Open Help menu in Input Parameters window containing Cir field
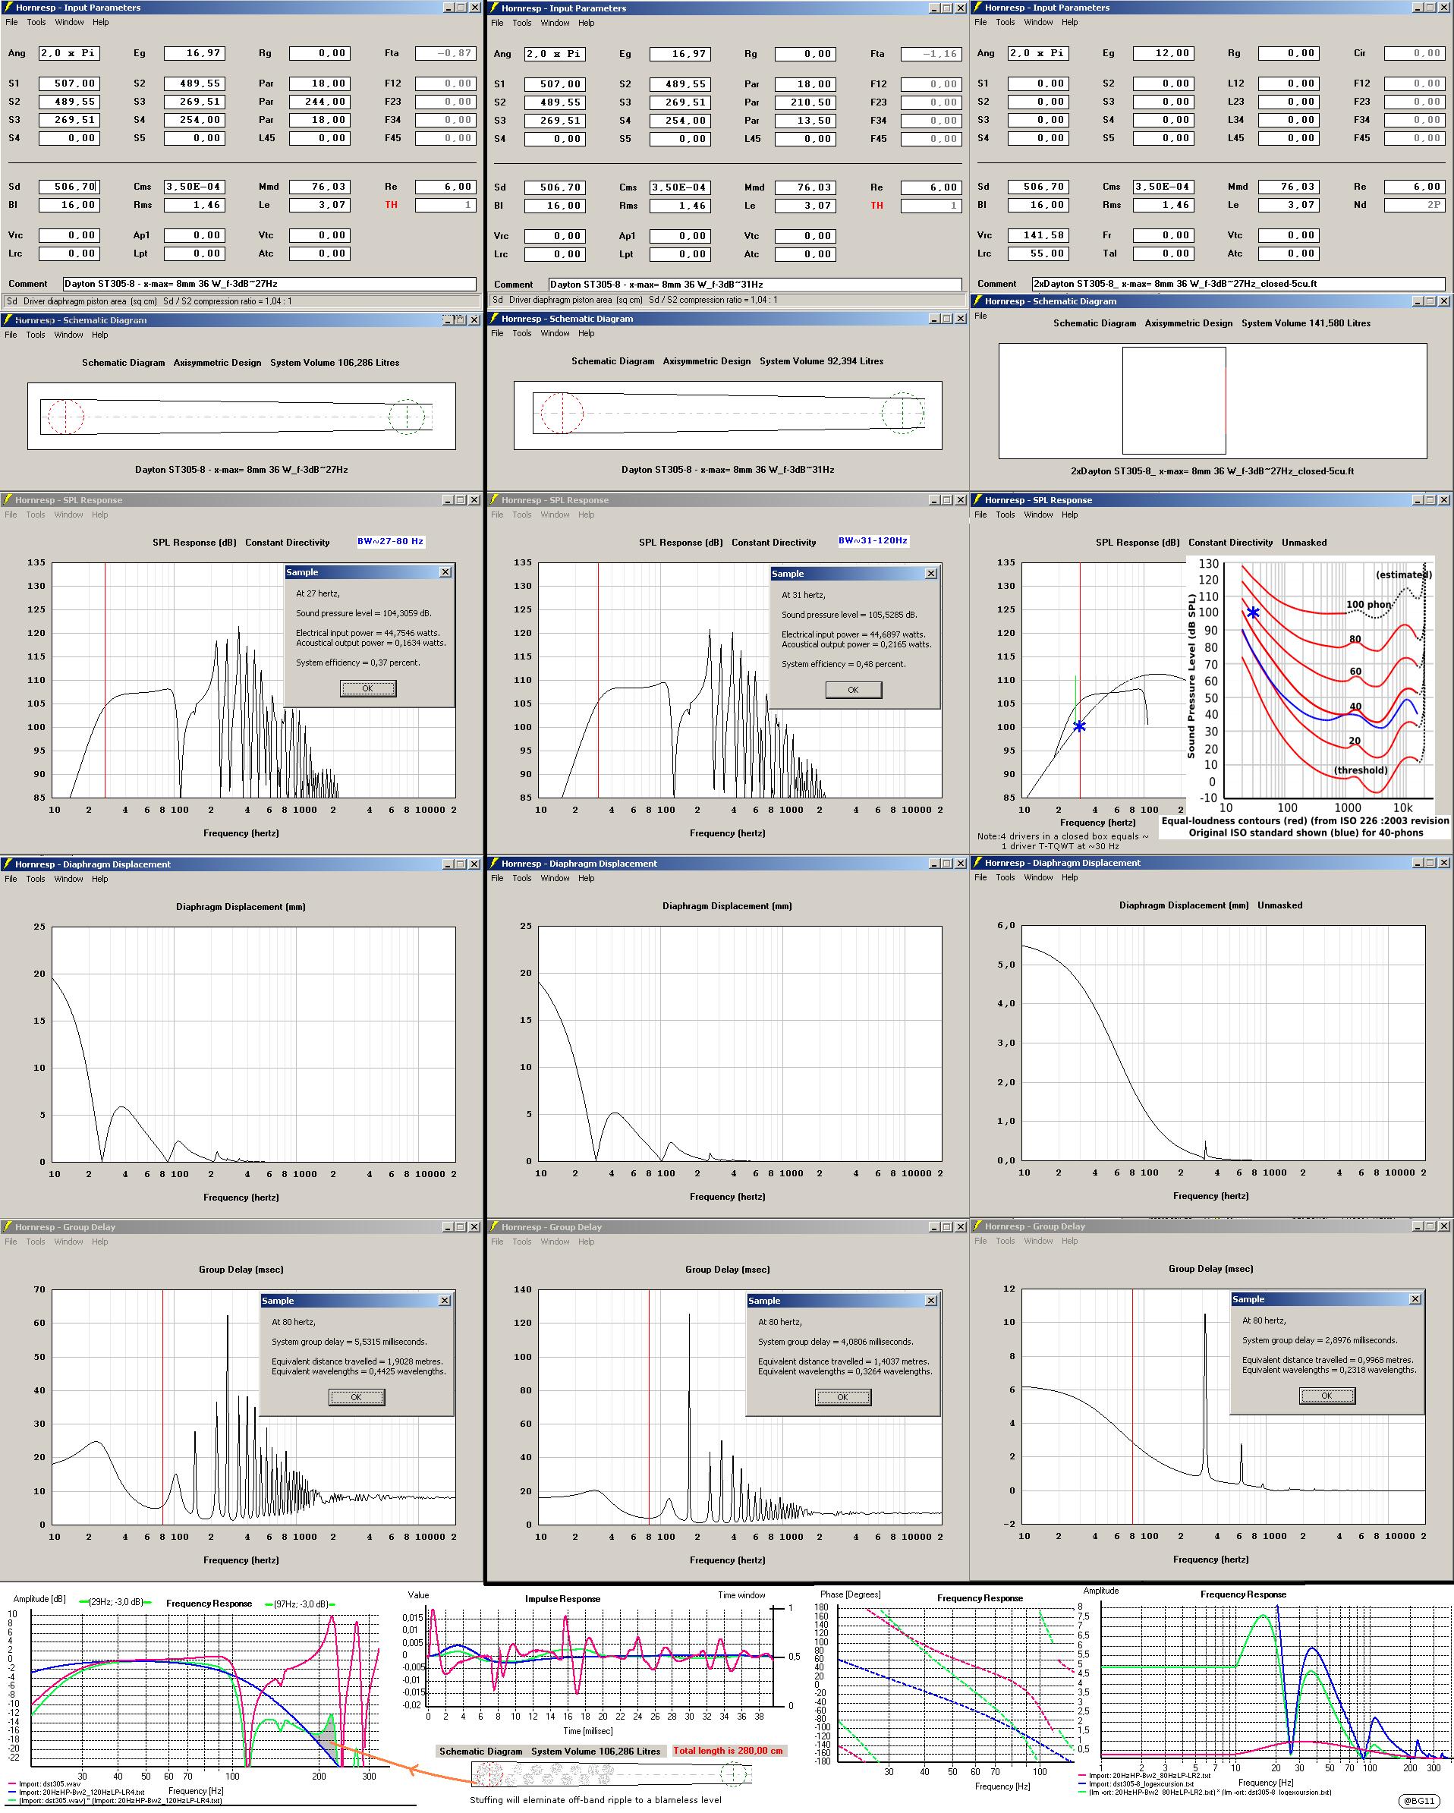Screen dimensions: 1454x1813 [1070, 23]
